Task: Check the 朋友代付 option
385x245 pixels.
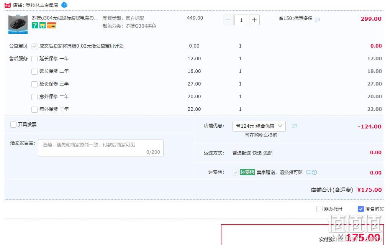Action: coord(319,209)
